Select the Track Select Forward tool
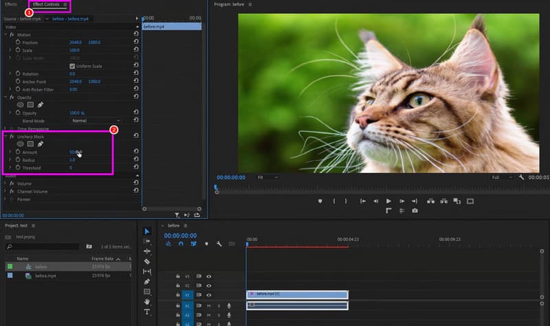The image size is (550, 326). (147, 242)
